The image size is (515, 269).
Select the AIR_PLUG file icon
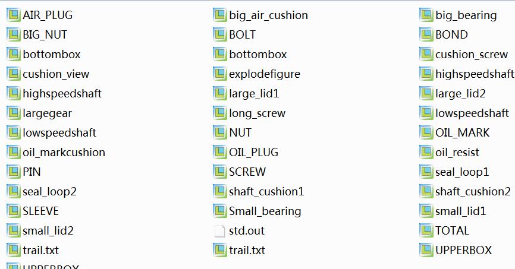tap(14, 15)
